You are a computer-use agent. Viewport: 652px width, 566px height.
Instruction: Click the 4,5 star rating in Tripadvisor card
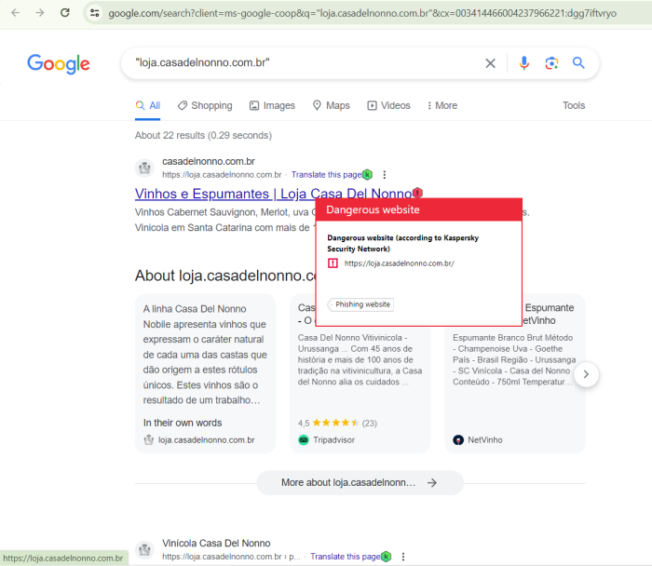(x=337, y=423)
